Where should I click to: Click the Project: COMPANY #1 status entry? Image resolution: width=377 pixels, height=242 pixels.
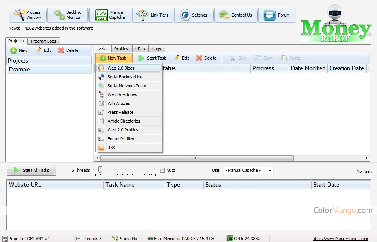click(x=27, y=239)
